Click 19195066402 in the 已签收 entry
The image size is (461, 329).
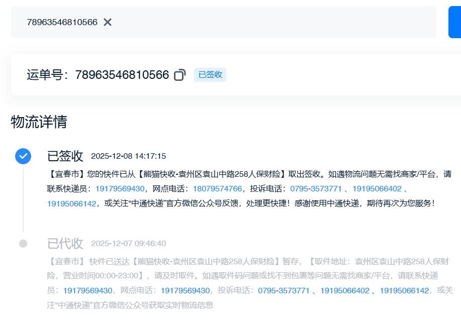pyautogui.click(x=377, y=189)
